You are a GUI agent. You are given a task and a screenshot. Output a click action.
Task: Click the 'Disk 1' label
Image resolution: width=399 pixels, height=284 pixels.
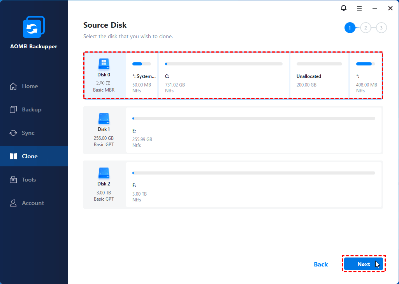104,129
